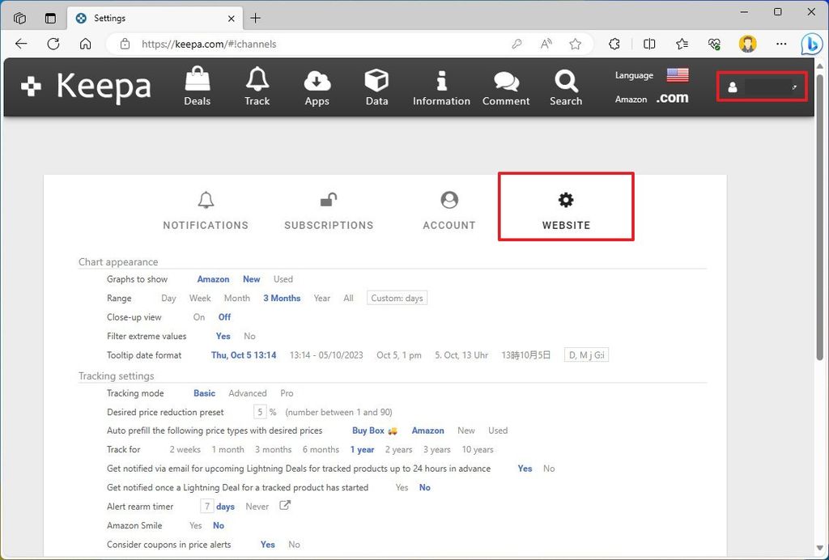This screenshot has width=829, height=560.
Task: Click the Keepa logo
Action: coord(85,87)
